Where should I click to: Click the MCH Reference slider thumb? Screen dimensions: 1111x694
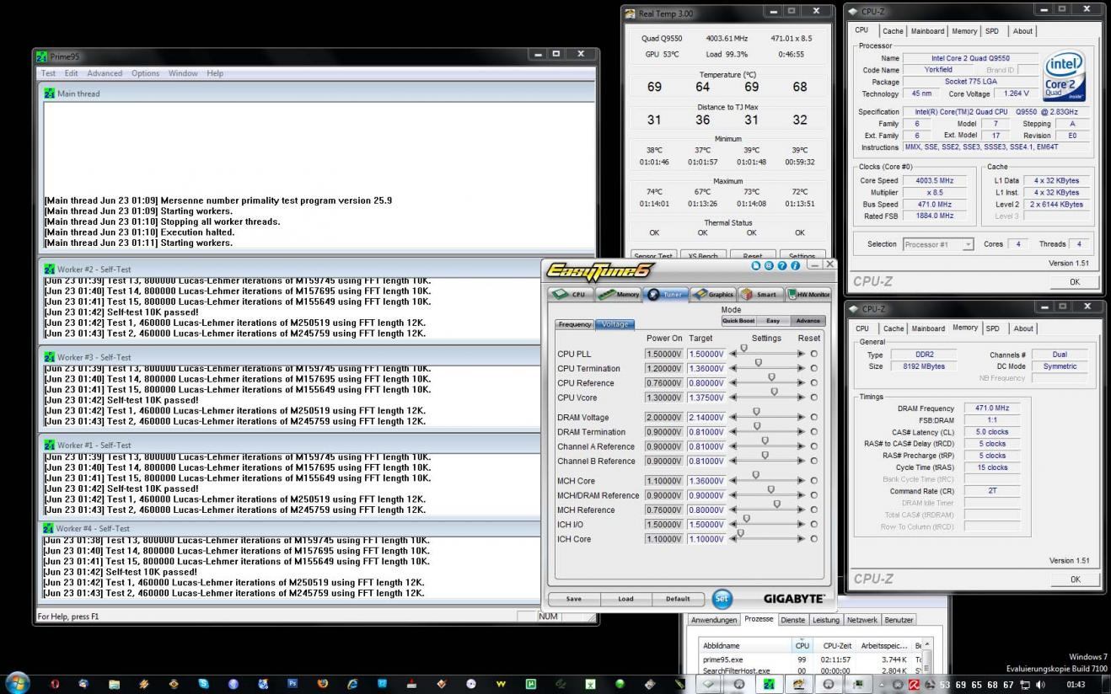(x=777, y=504)
